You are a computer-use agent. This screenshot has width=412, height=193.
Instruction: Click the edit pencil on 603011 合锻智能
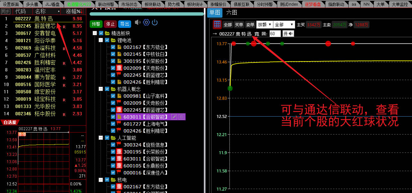(x=174, y=117)
